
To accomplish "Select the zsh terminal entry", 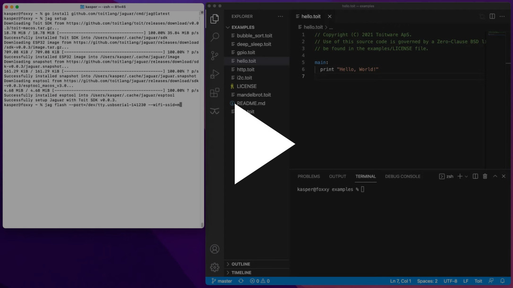I will click(446, 176).
